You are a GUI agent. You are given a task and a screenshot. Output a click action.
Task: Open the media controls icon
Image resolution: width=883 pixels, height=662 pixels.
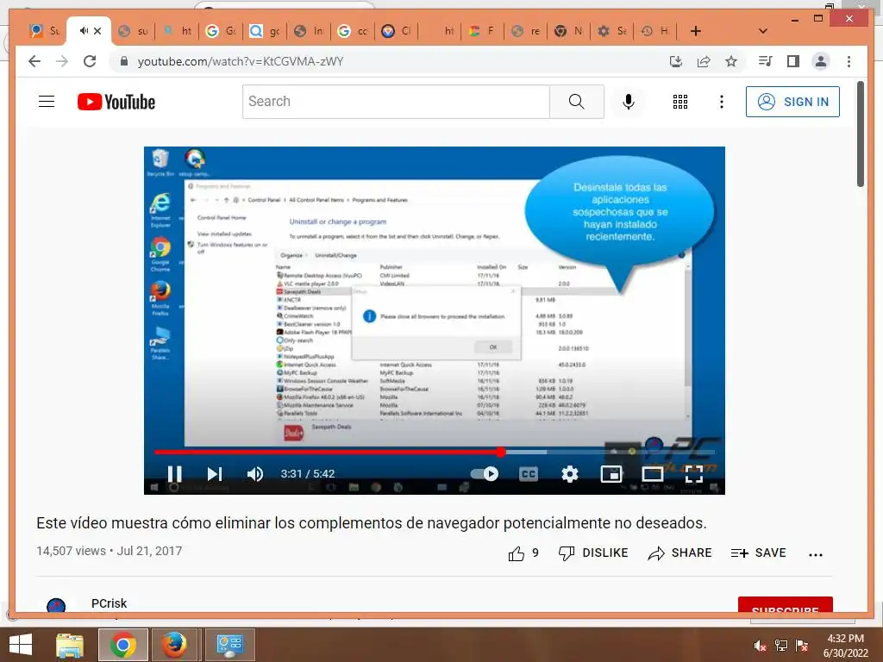(766, 61)
